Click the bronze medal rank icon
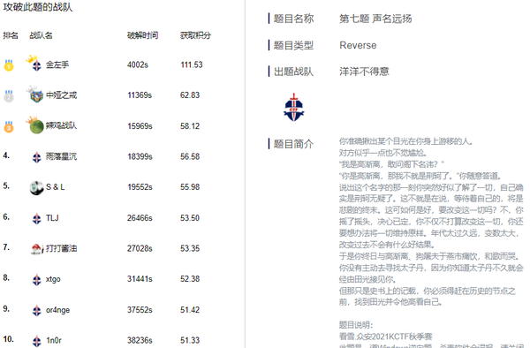The width and height of the screenshot is (530, 348). click(9, 126)
